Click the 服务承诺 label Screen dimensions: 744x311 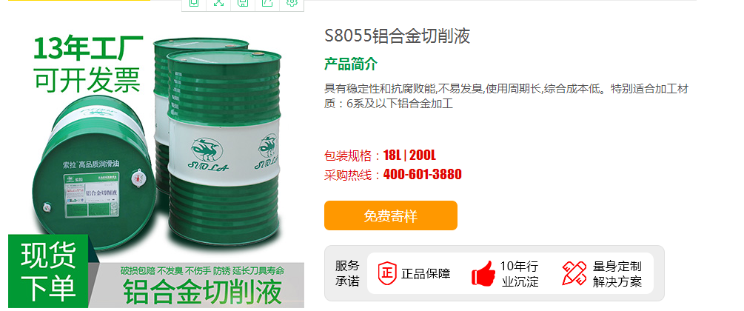pos(347,273)
